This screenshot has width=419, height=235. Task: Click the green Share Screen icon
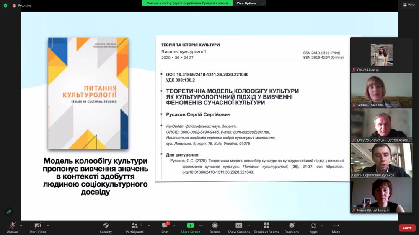[x=190, y=226]
